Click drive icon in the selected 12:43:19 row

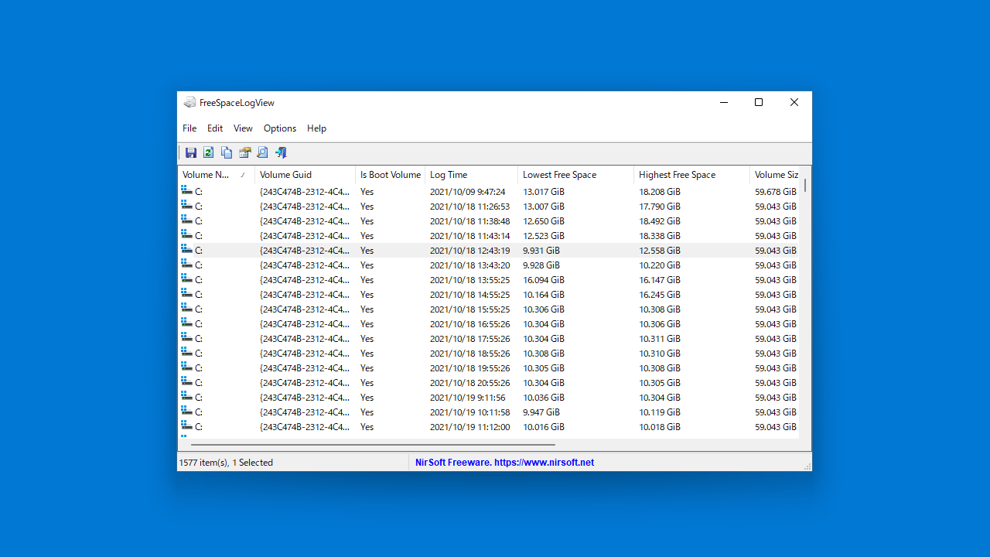click(186, 249)
